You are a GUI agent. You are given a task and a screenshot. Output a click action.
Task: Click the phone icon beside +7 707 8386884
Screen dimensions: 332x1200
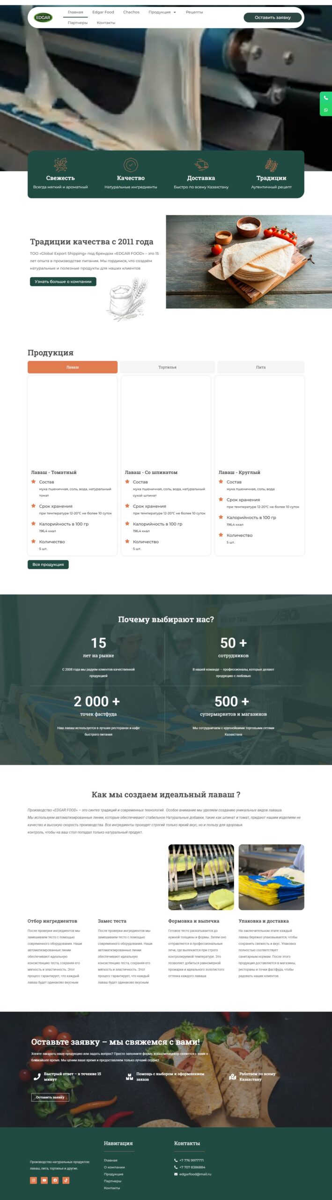coord(176,1167)
